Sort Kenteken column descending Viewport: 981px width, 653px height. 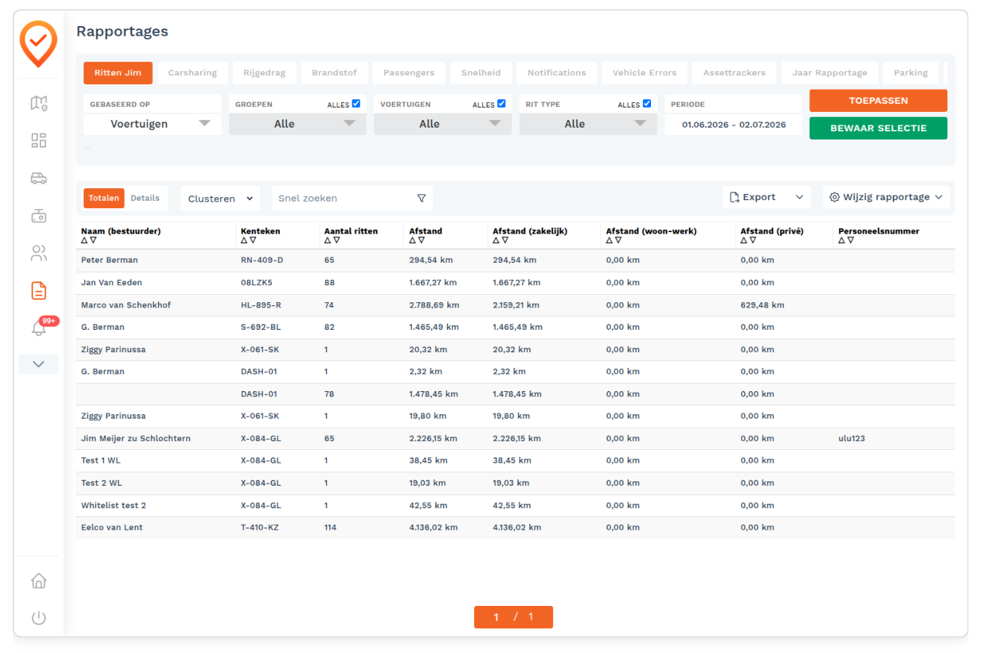pyautogui.click(x=253, y=240)
